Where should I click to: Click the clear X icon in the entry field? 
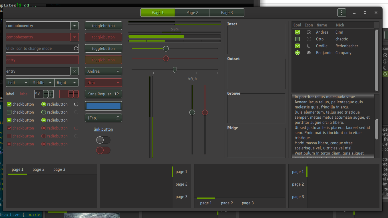pyautogui.click(x=75, y=71)
